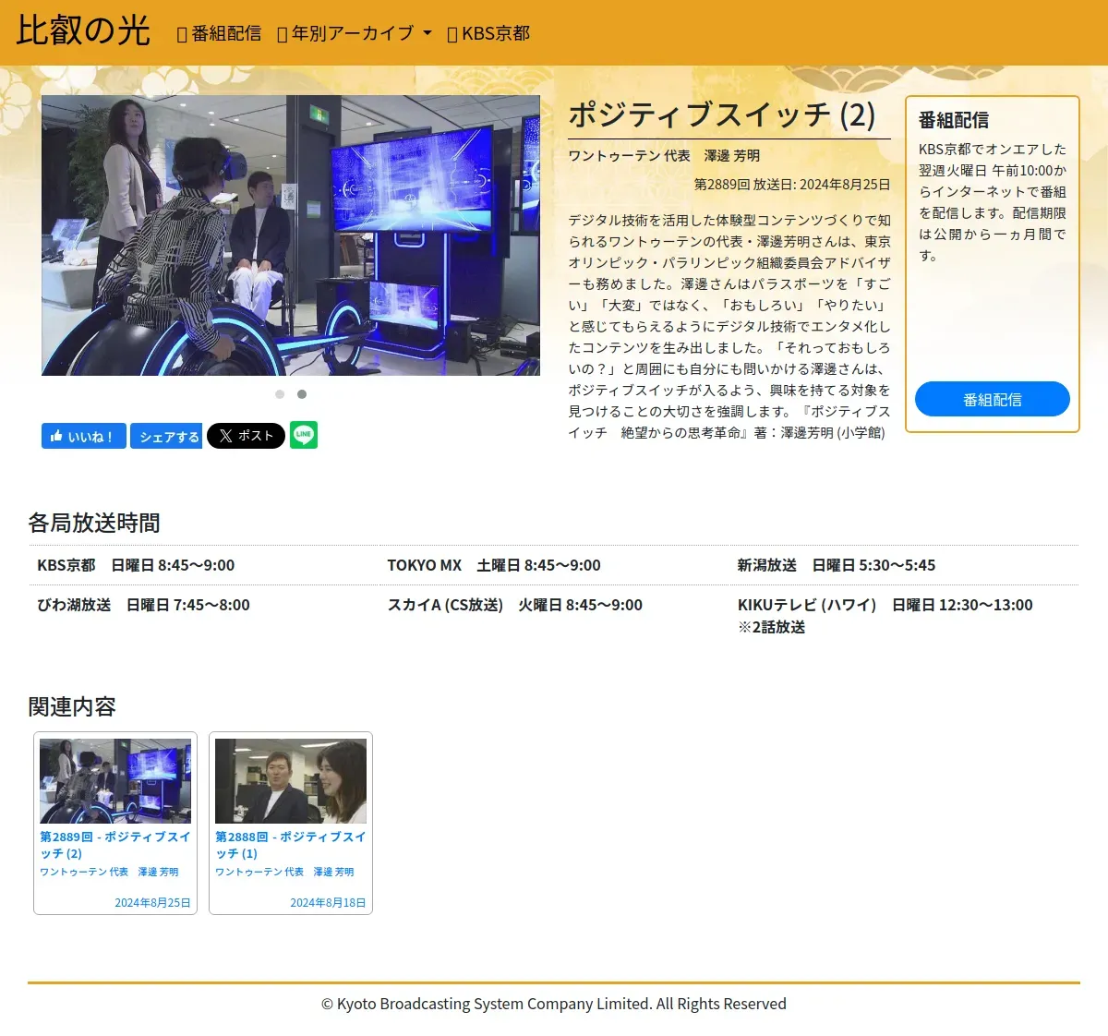
Task: Click the Facebook シェアする button
Action: tap(166, 437)
